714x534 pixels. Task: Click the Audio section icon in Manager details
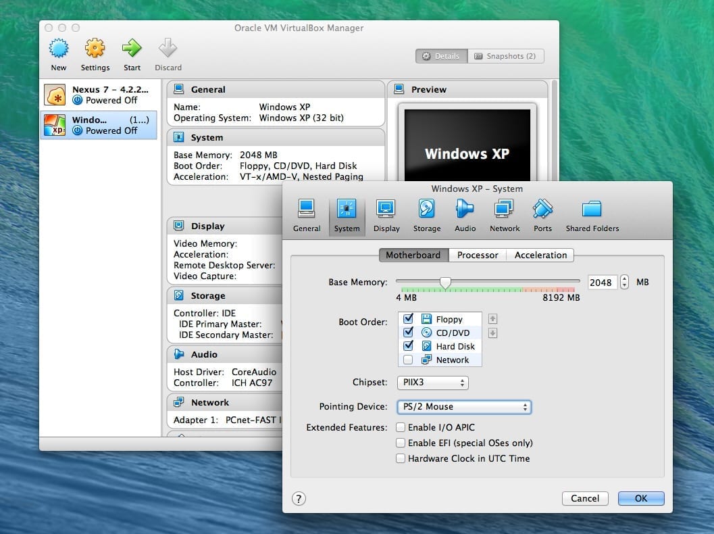point(179,354)
